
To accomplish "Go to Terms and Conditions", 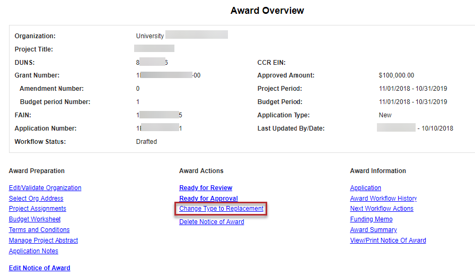I will pos(39,230).
